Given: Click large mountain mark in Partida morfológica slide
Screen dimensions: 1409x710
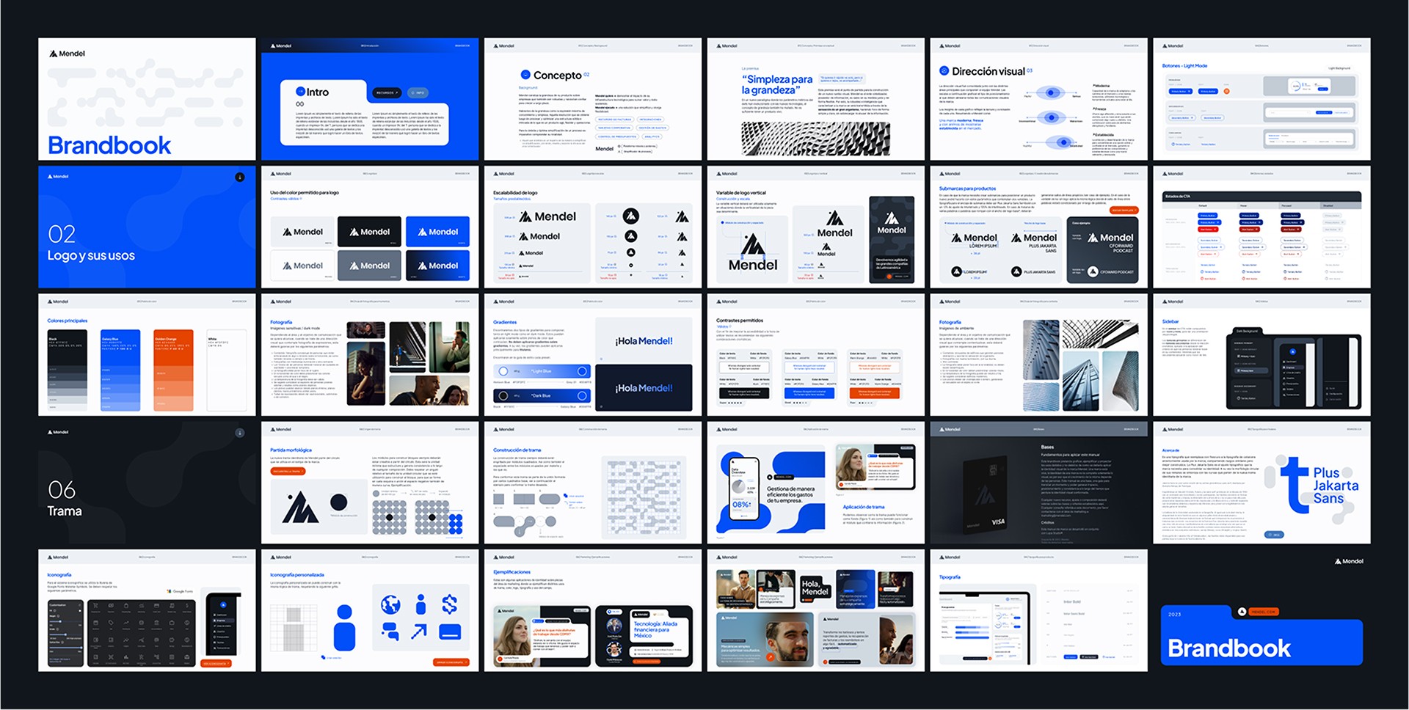Looking at the screenshot, I should 300,508.
